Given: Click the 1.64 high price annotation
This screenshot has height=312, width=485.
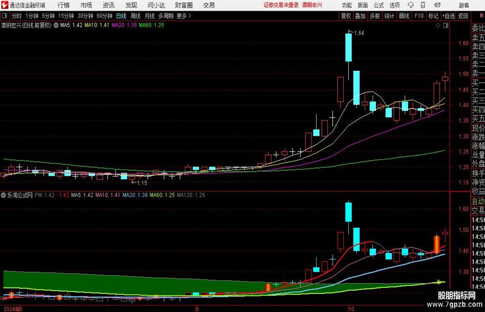Looking at the screenshot, I should [x=359, y=33].
